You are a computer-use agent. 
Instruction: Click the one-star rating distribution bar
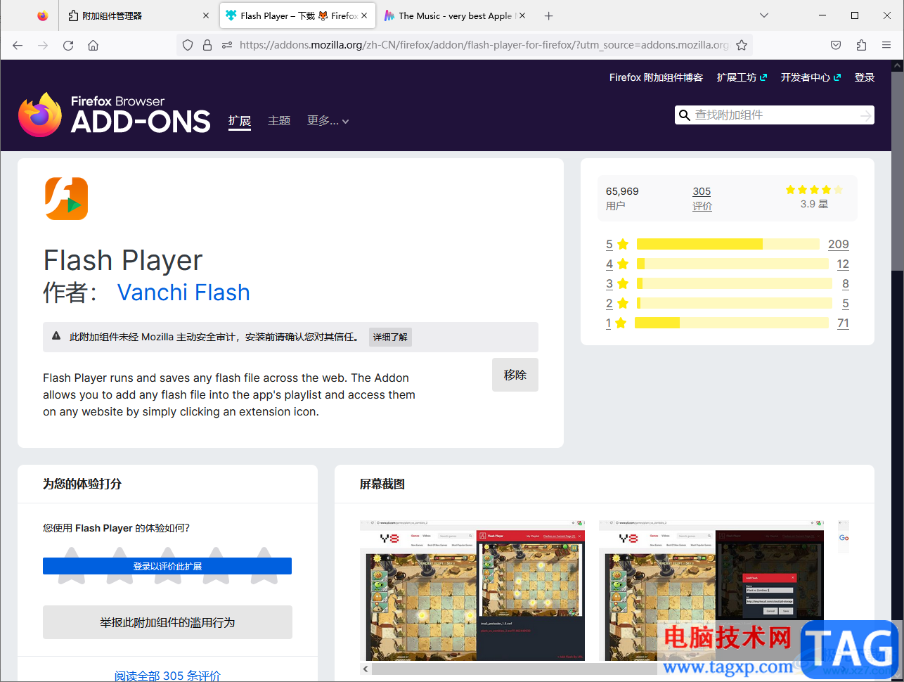click(732, 323)
